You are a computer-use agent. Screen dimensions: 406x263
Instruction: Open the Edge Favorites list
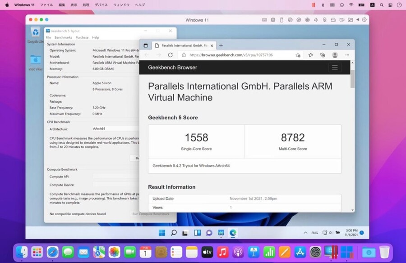tap(311, 55)
